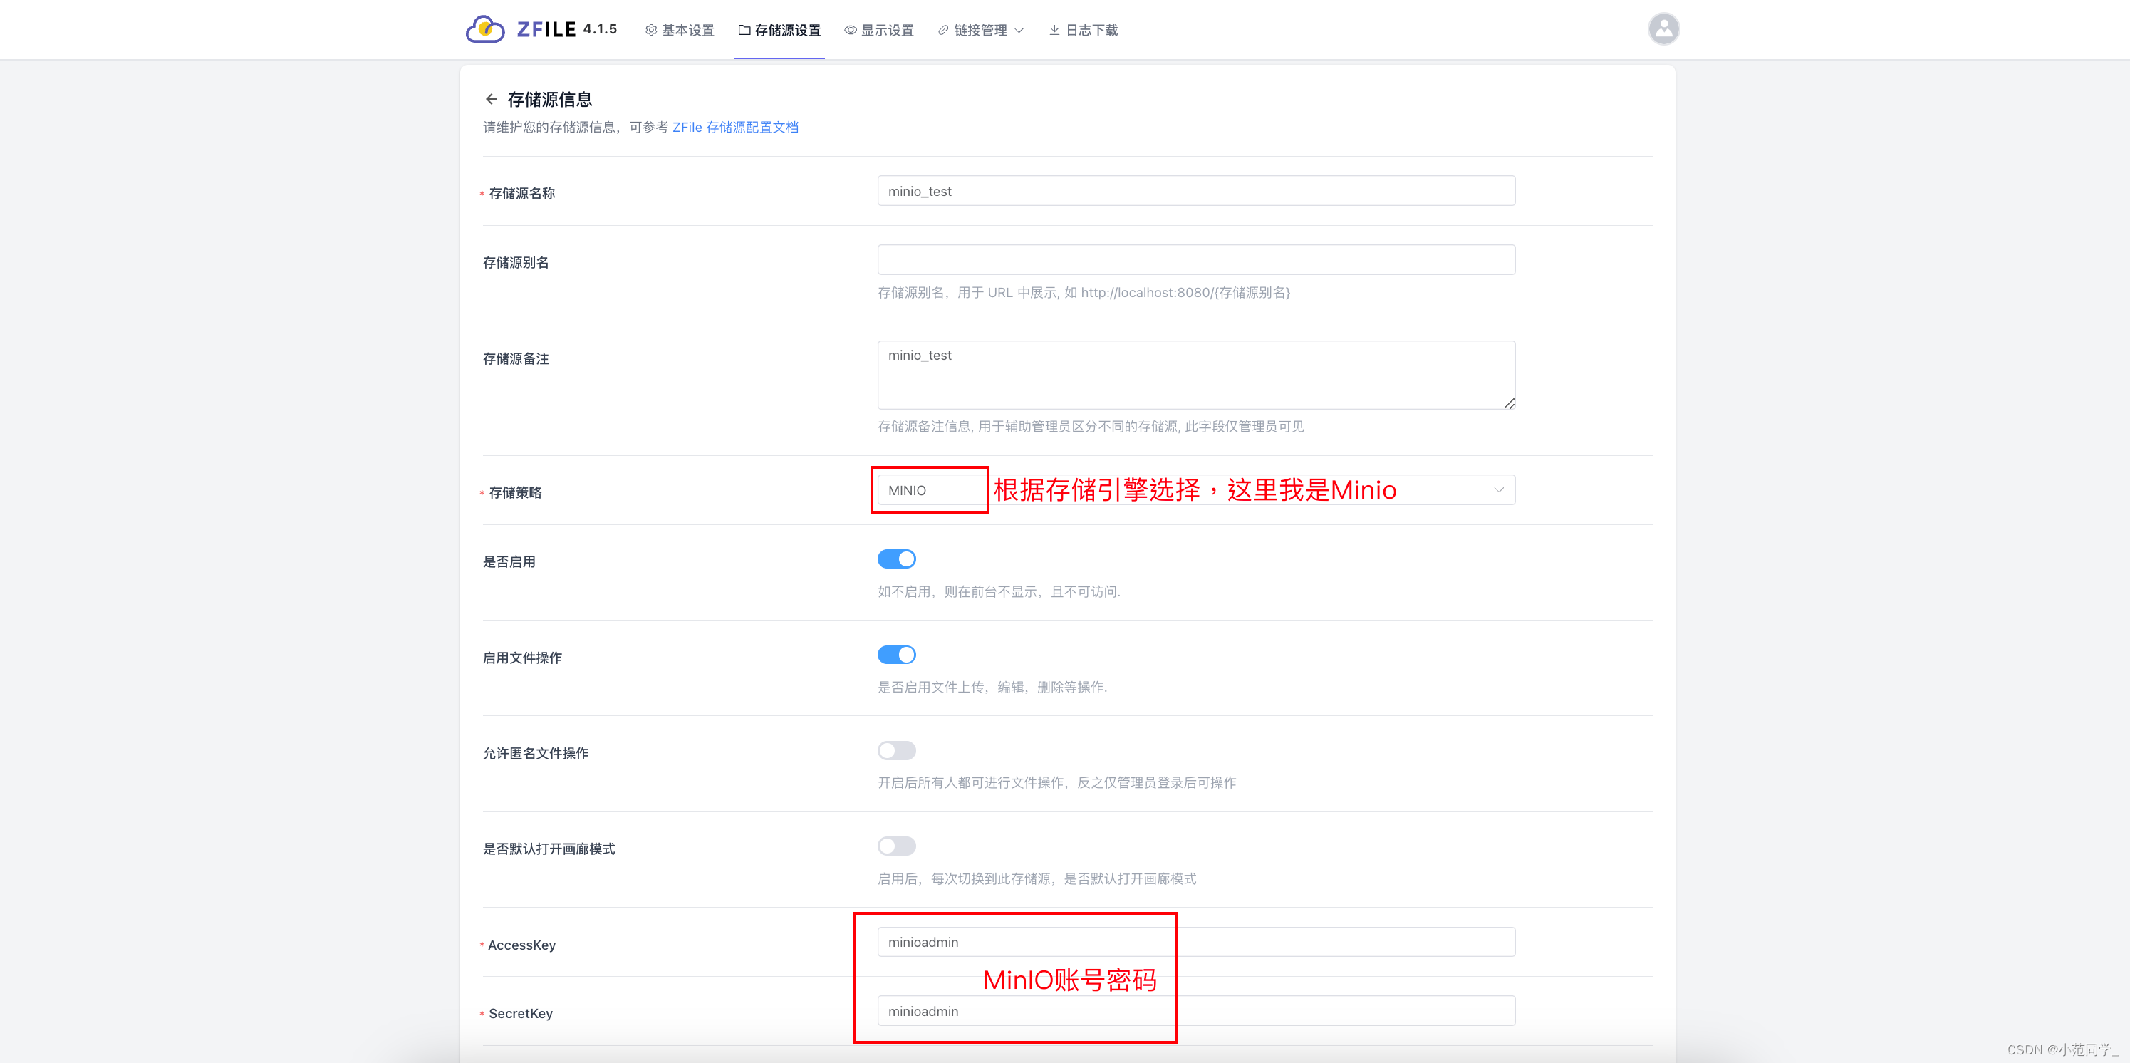2130x1063 pixels.
Task: Click the 存储源备注 textarea
Action: 1195,375
